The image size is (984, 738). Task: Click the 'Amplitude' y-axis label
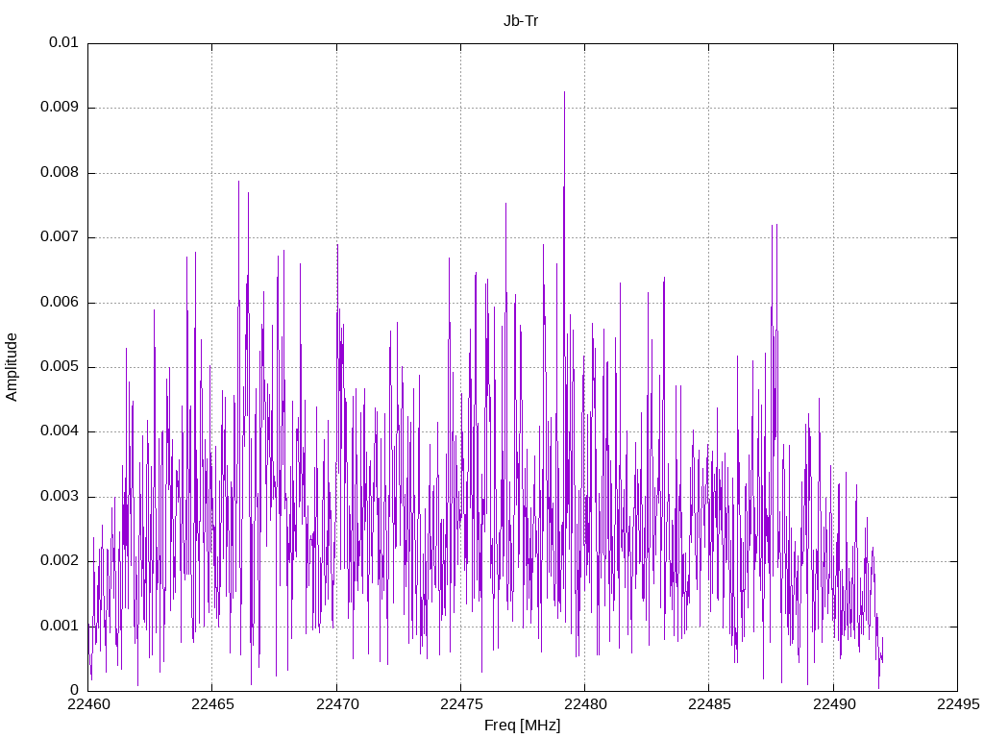coord(12,367)
